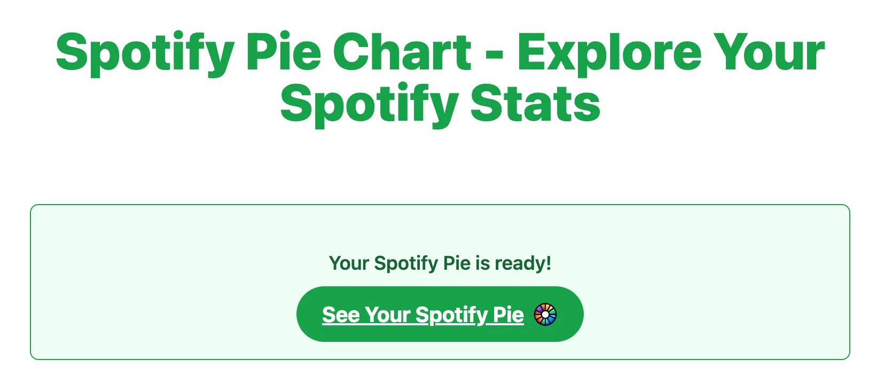This screenshot has width=892, height=375.
Task: Click the underlined See Your Spotify Pie text
Action: tap(422, 315)
